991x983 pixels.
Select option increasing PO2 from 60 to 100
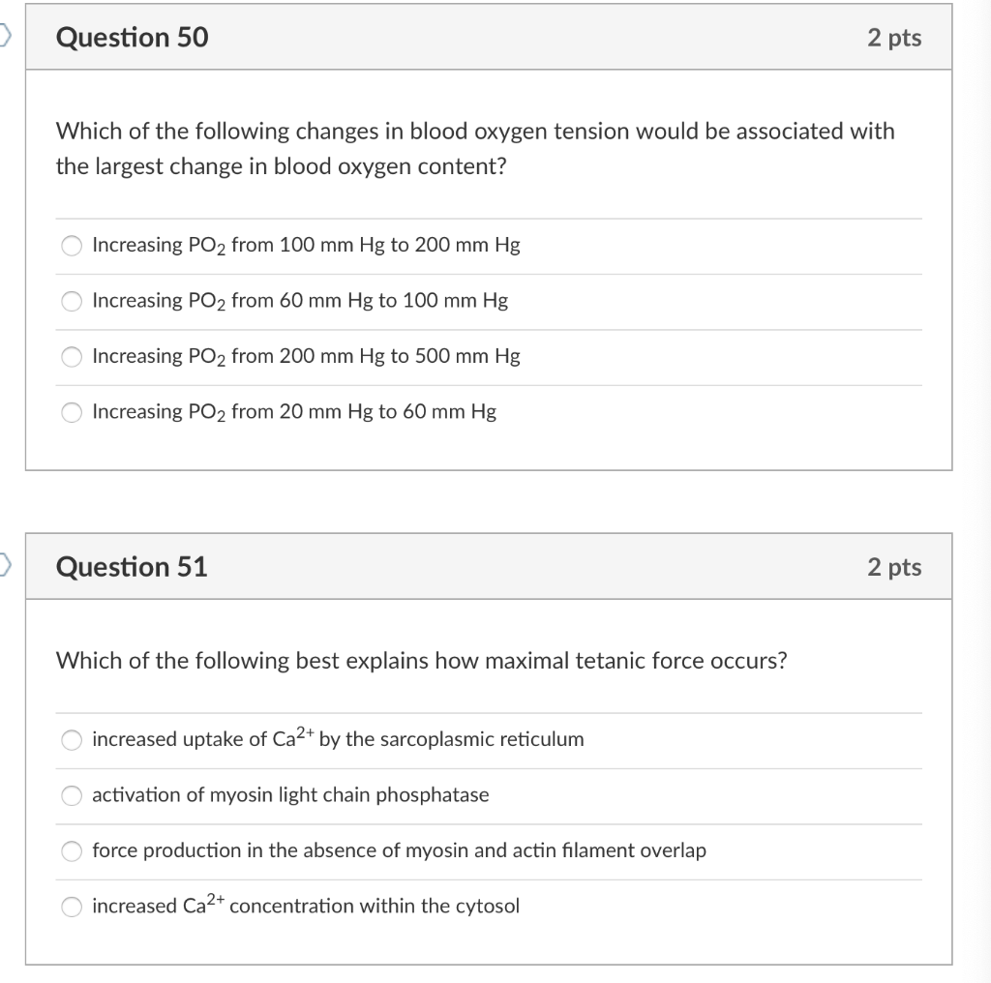(72, 301)
